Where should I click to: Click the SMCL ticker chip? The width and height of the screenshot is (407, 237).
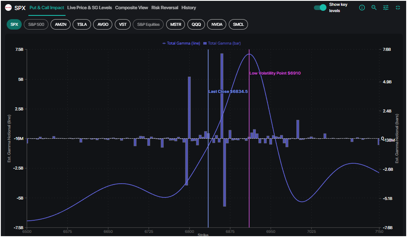(238, 25)
